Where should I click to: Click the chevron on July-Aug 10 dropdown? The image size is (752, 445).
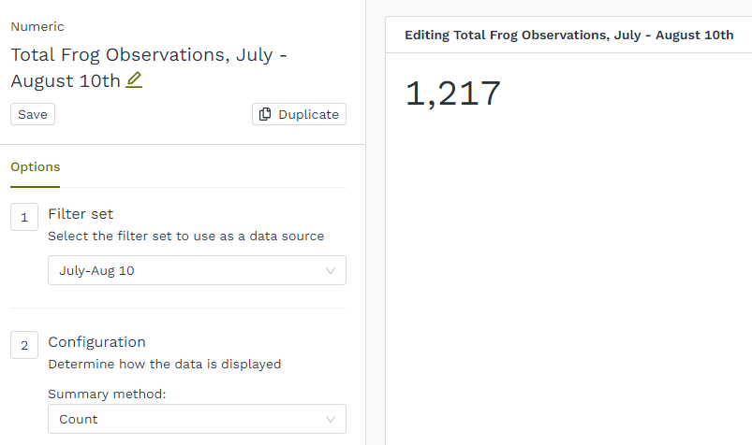330,270
